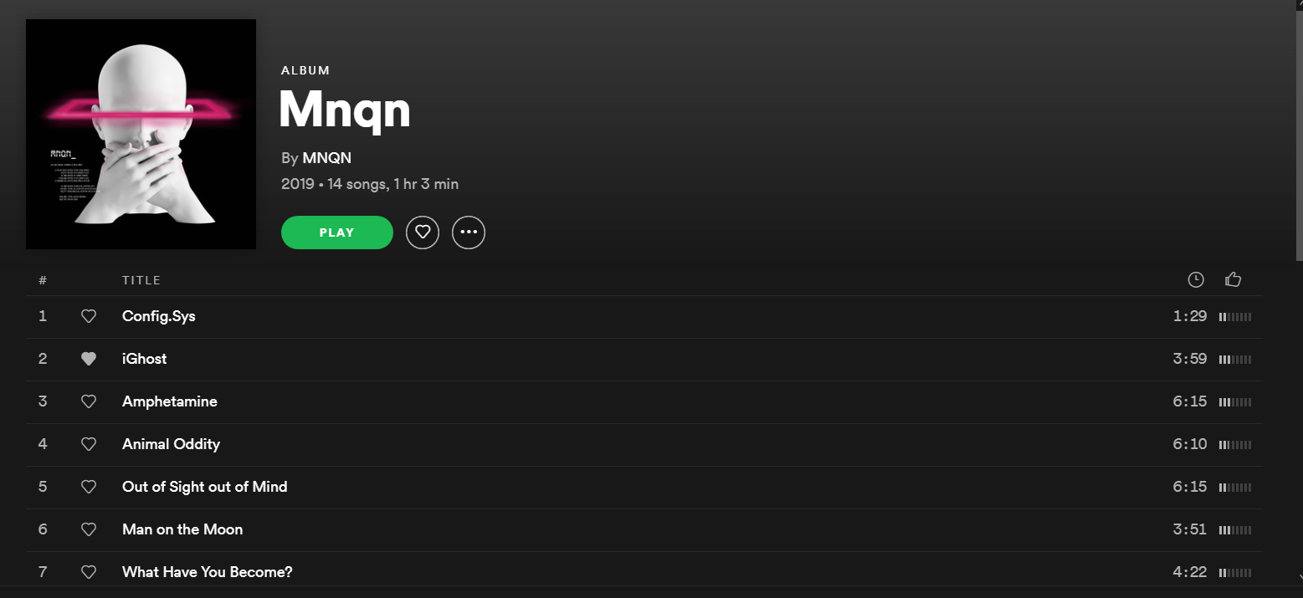
Task: Toggle heart for Animal Oddity
Action: (89, 444)
